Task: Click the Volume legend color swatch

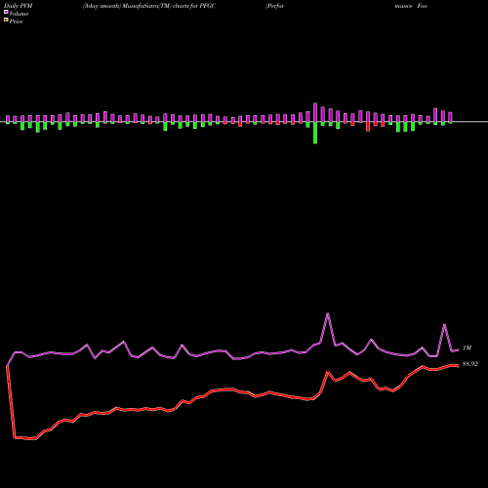Action: point(6,13)
